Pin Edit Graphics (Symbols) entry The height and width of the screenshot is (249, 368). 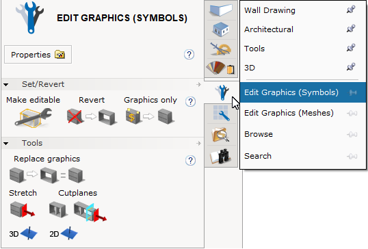tap(352, 93)
